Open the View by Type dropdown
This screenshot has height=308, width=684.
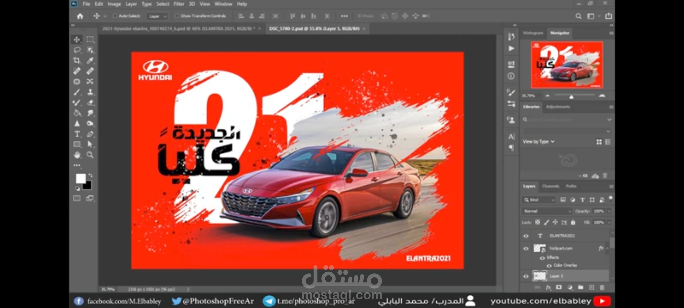(x=538, y=142)
